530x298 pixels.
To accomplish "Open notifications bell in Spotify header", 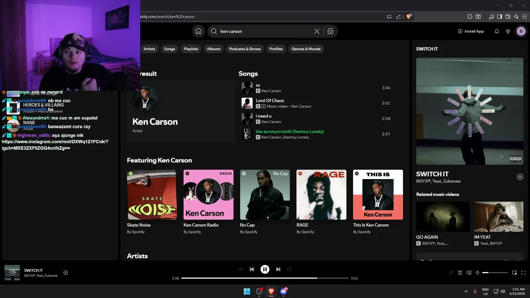I will tap(497, 31).
